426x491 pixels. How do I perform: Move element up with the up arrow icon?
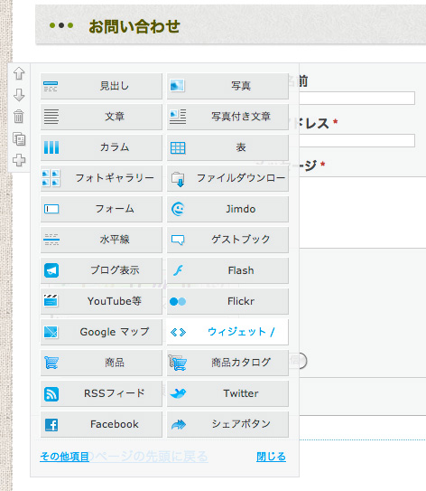click(19, 73)
